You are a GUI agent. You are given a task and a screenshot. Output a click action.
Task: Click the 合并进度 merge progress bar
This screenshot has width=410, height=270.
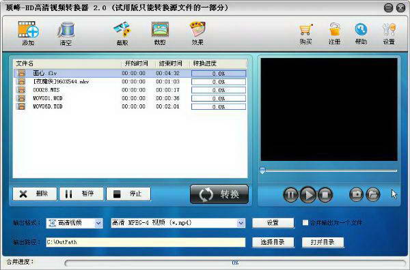coord(235,263)
